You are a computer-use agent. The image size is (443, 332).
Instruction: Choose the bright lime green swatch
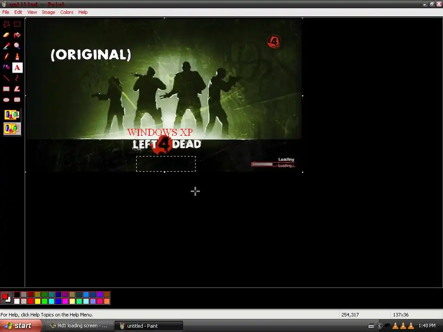coord(45,301)
